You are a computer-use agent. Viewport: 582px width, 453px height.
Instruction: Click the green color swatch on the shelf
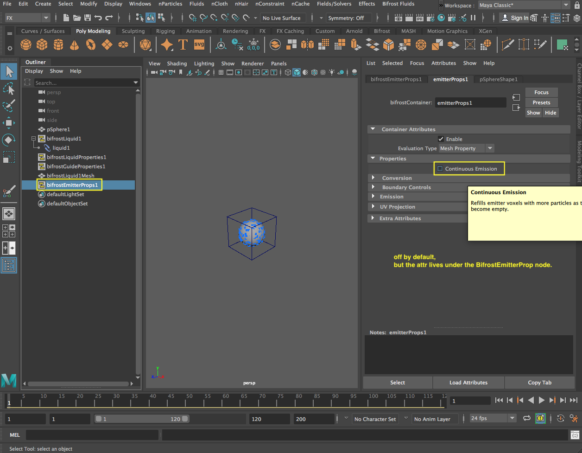click(x=563, y=45)
